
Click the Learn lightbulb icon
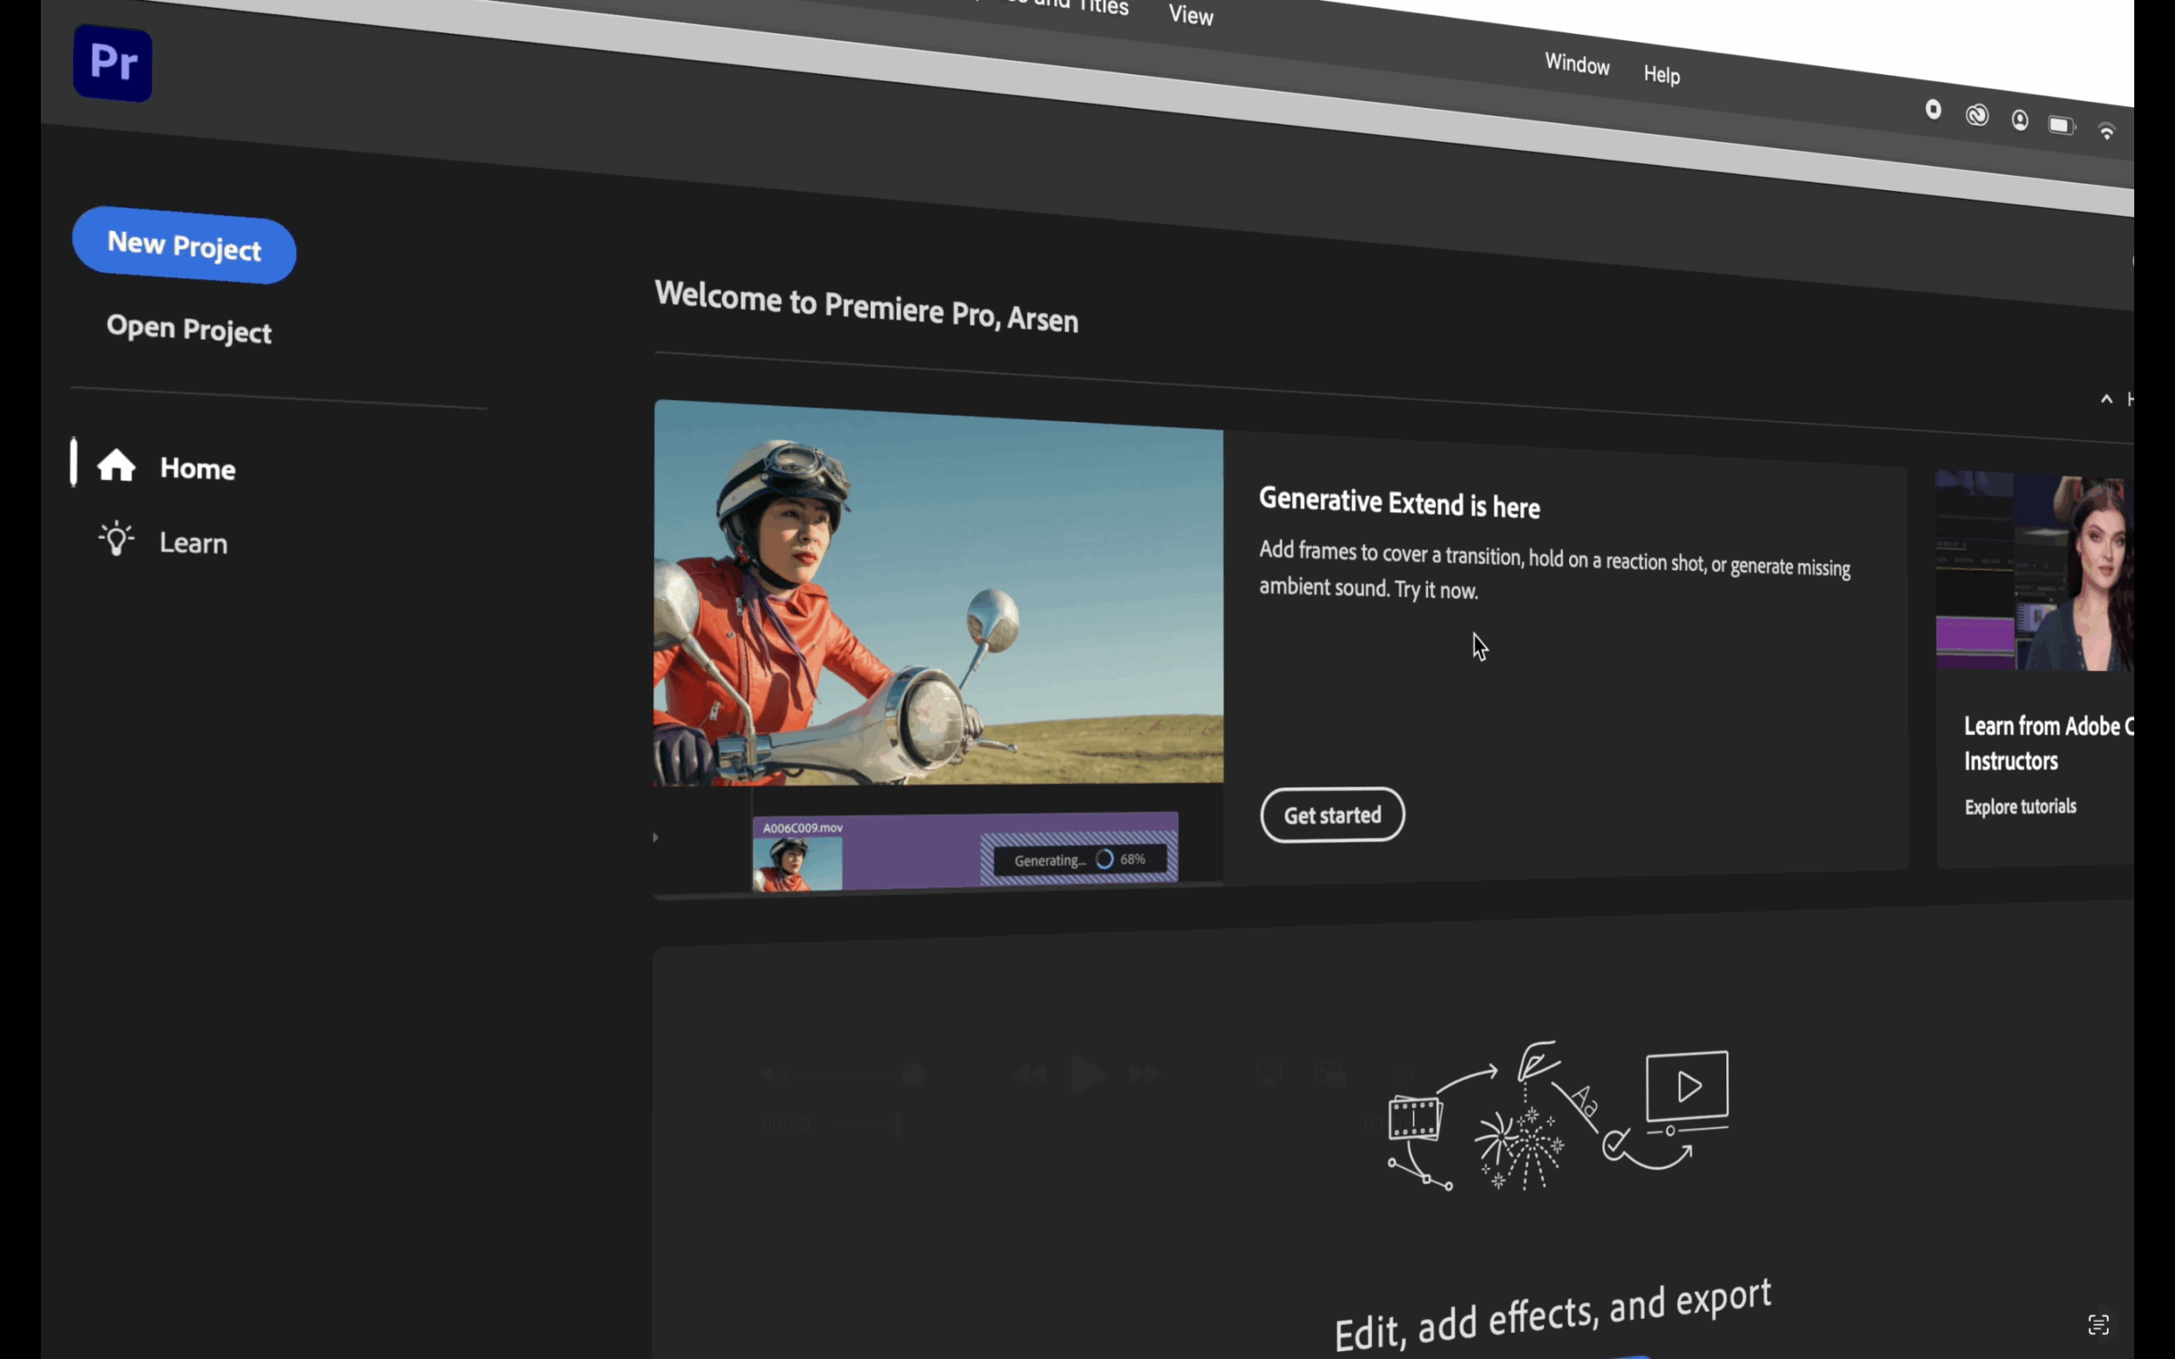tap(116, 539)
